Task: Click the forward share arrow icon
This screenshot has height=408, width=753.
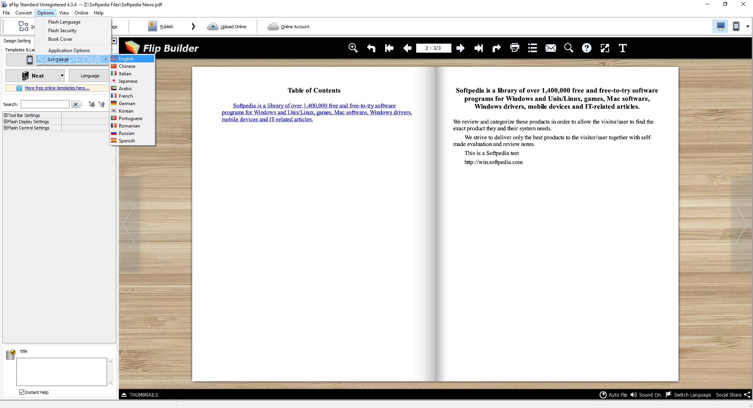Action: coord(497,48)
